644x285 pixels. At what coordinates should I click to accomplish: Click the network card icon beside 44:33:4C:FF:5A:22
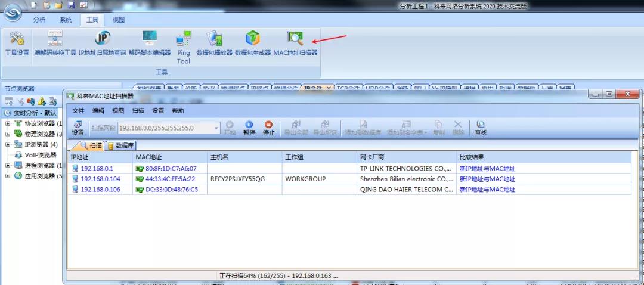pos(139,179)
